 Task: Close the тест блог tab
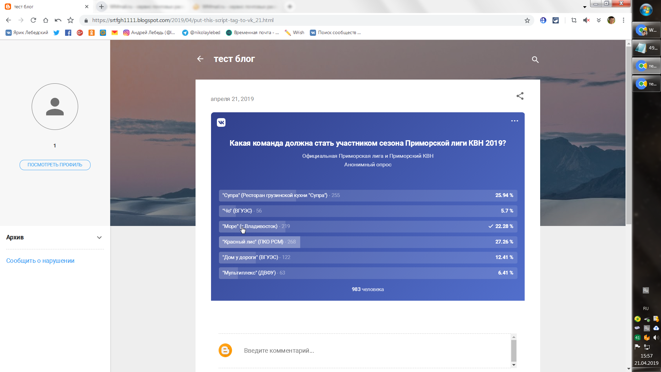point(87,7)
